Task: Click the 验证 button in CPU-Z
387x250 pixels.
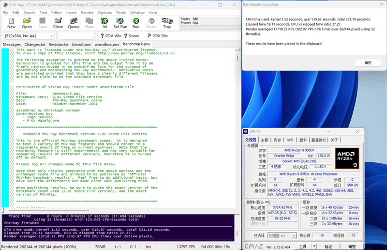Action: coord(328,246)
